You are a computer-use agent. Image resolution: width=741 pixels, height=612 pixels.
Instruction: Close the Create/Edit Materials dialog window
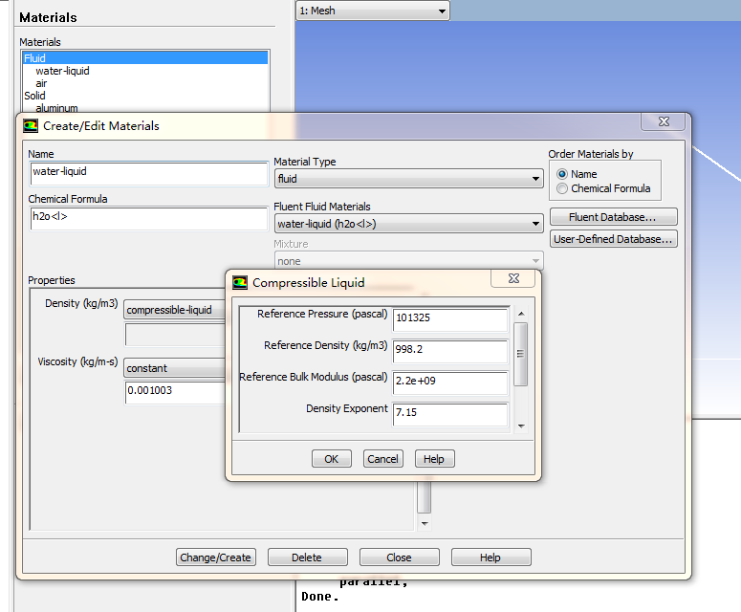[663, 121]
